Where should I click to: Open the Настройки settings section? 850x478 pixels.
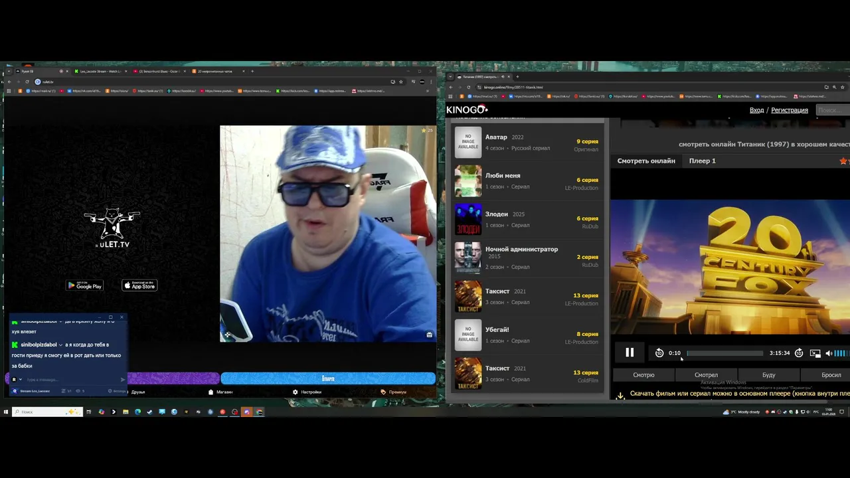pyautogui.click(x=307, y=392)
